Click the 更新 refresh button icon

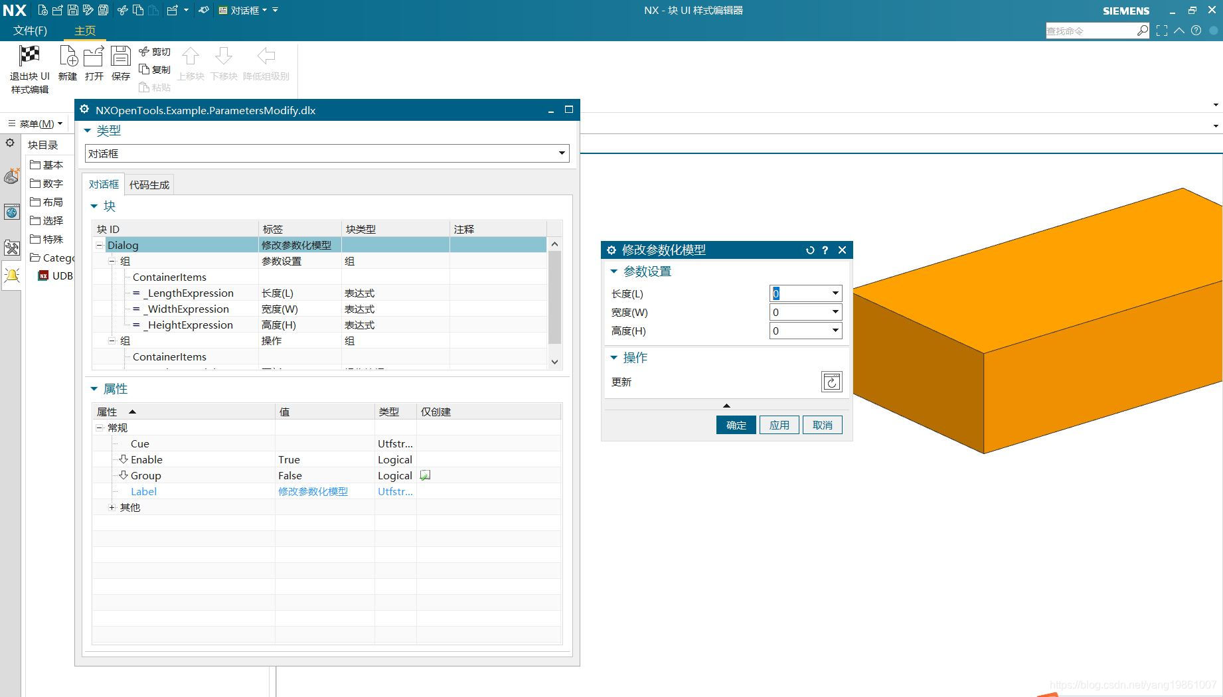point(831,382)
